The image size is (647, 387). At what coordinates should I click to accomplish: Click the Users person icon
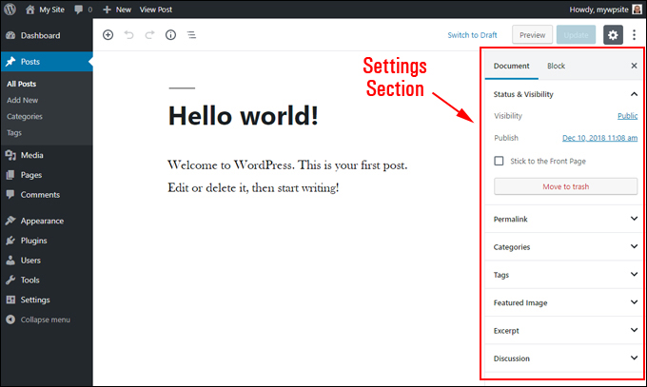click(x=10, y=260)
